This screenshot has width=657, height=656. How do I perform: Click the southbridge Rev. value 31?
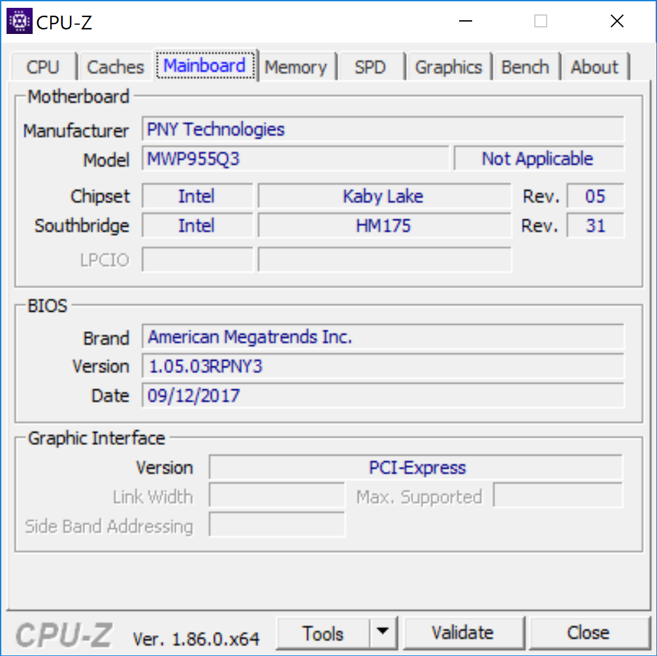[x=596, y=225]
